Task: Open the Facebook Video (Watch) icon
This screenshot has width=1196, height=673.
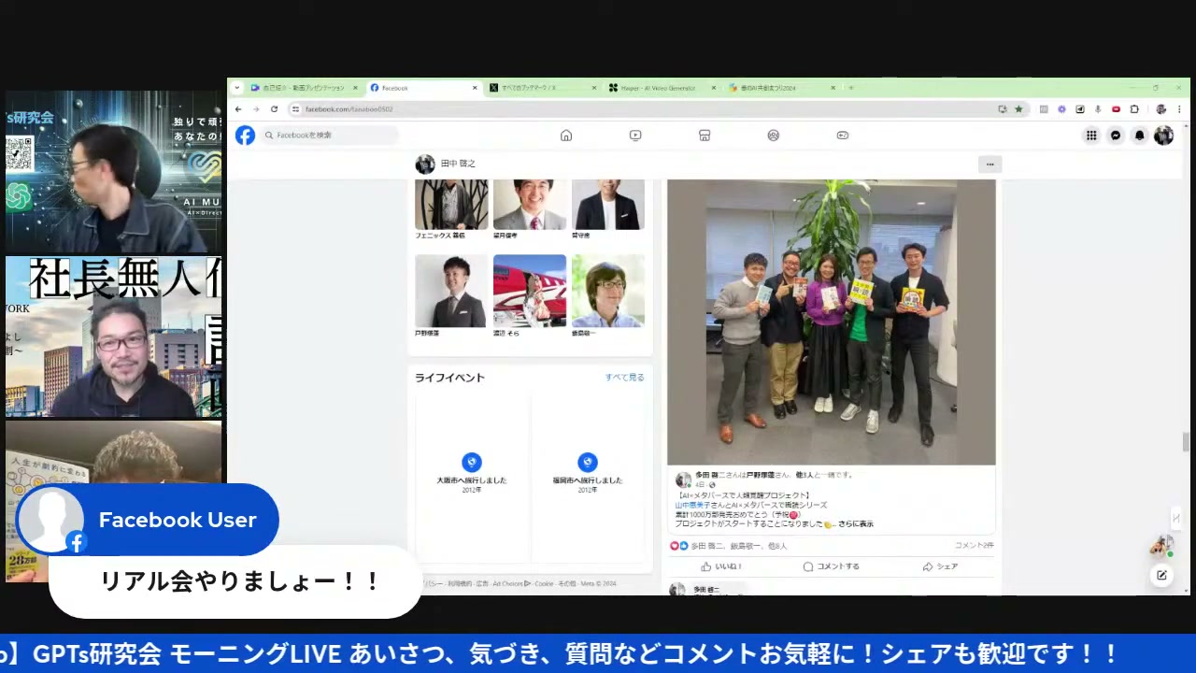Action: [x=635, y=136]
